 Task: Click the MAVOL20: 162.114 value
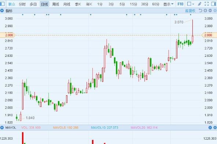144,128
